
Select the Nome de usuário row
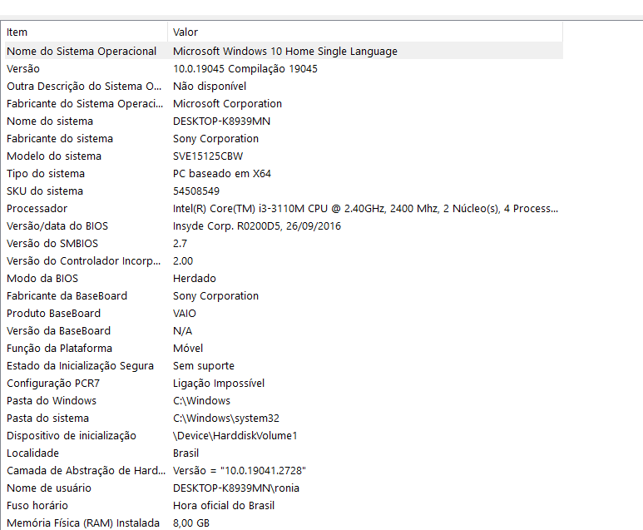(x=284, y=488)
